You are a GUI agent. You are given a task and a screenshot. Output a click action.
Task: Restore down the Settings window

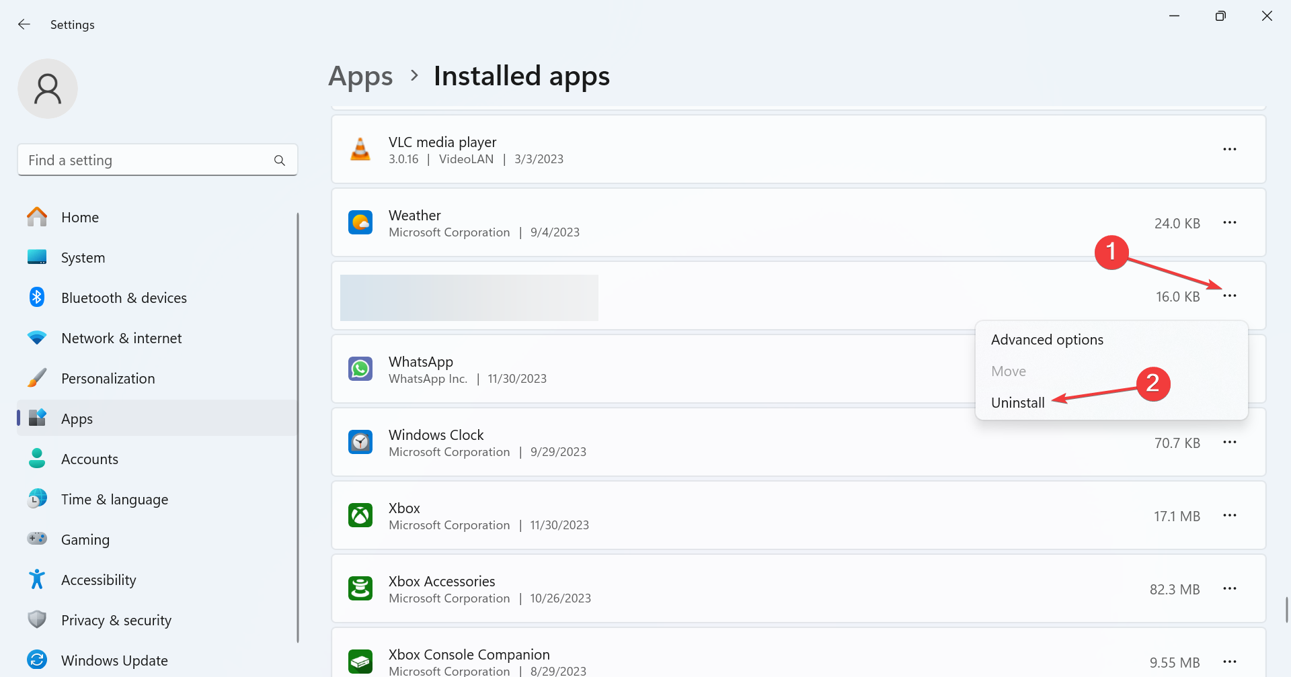(1220, 16)
